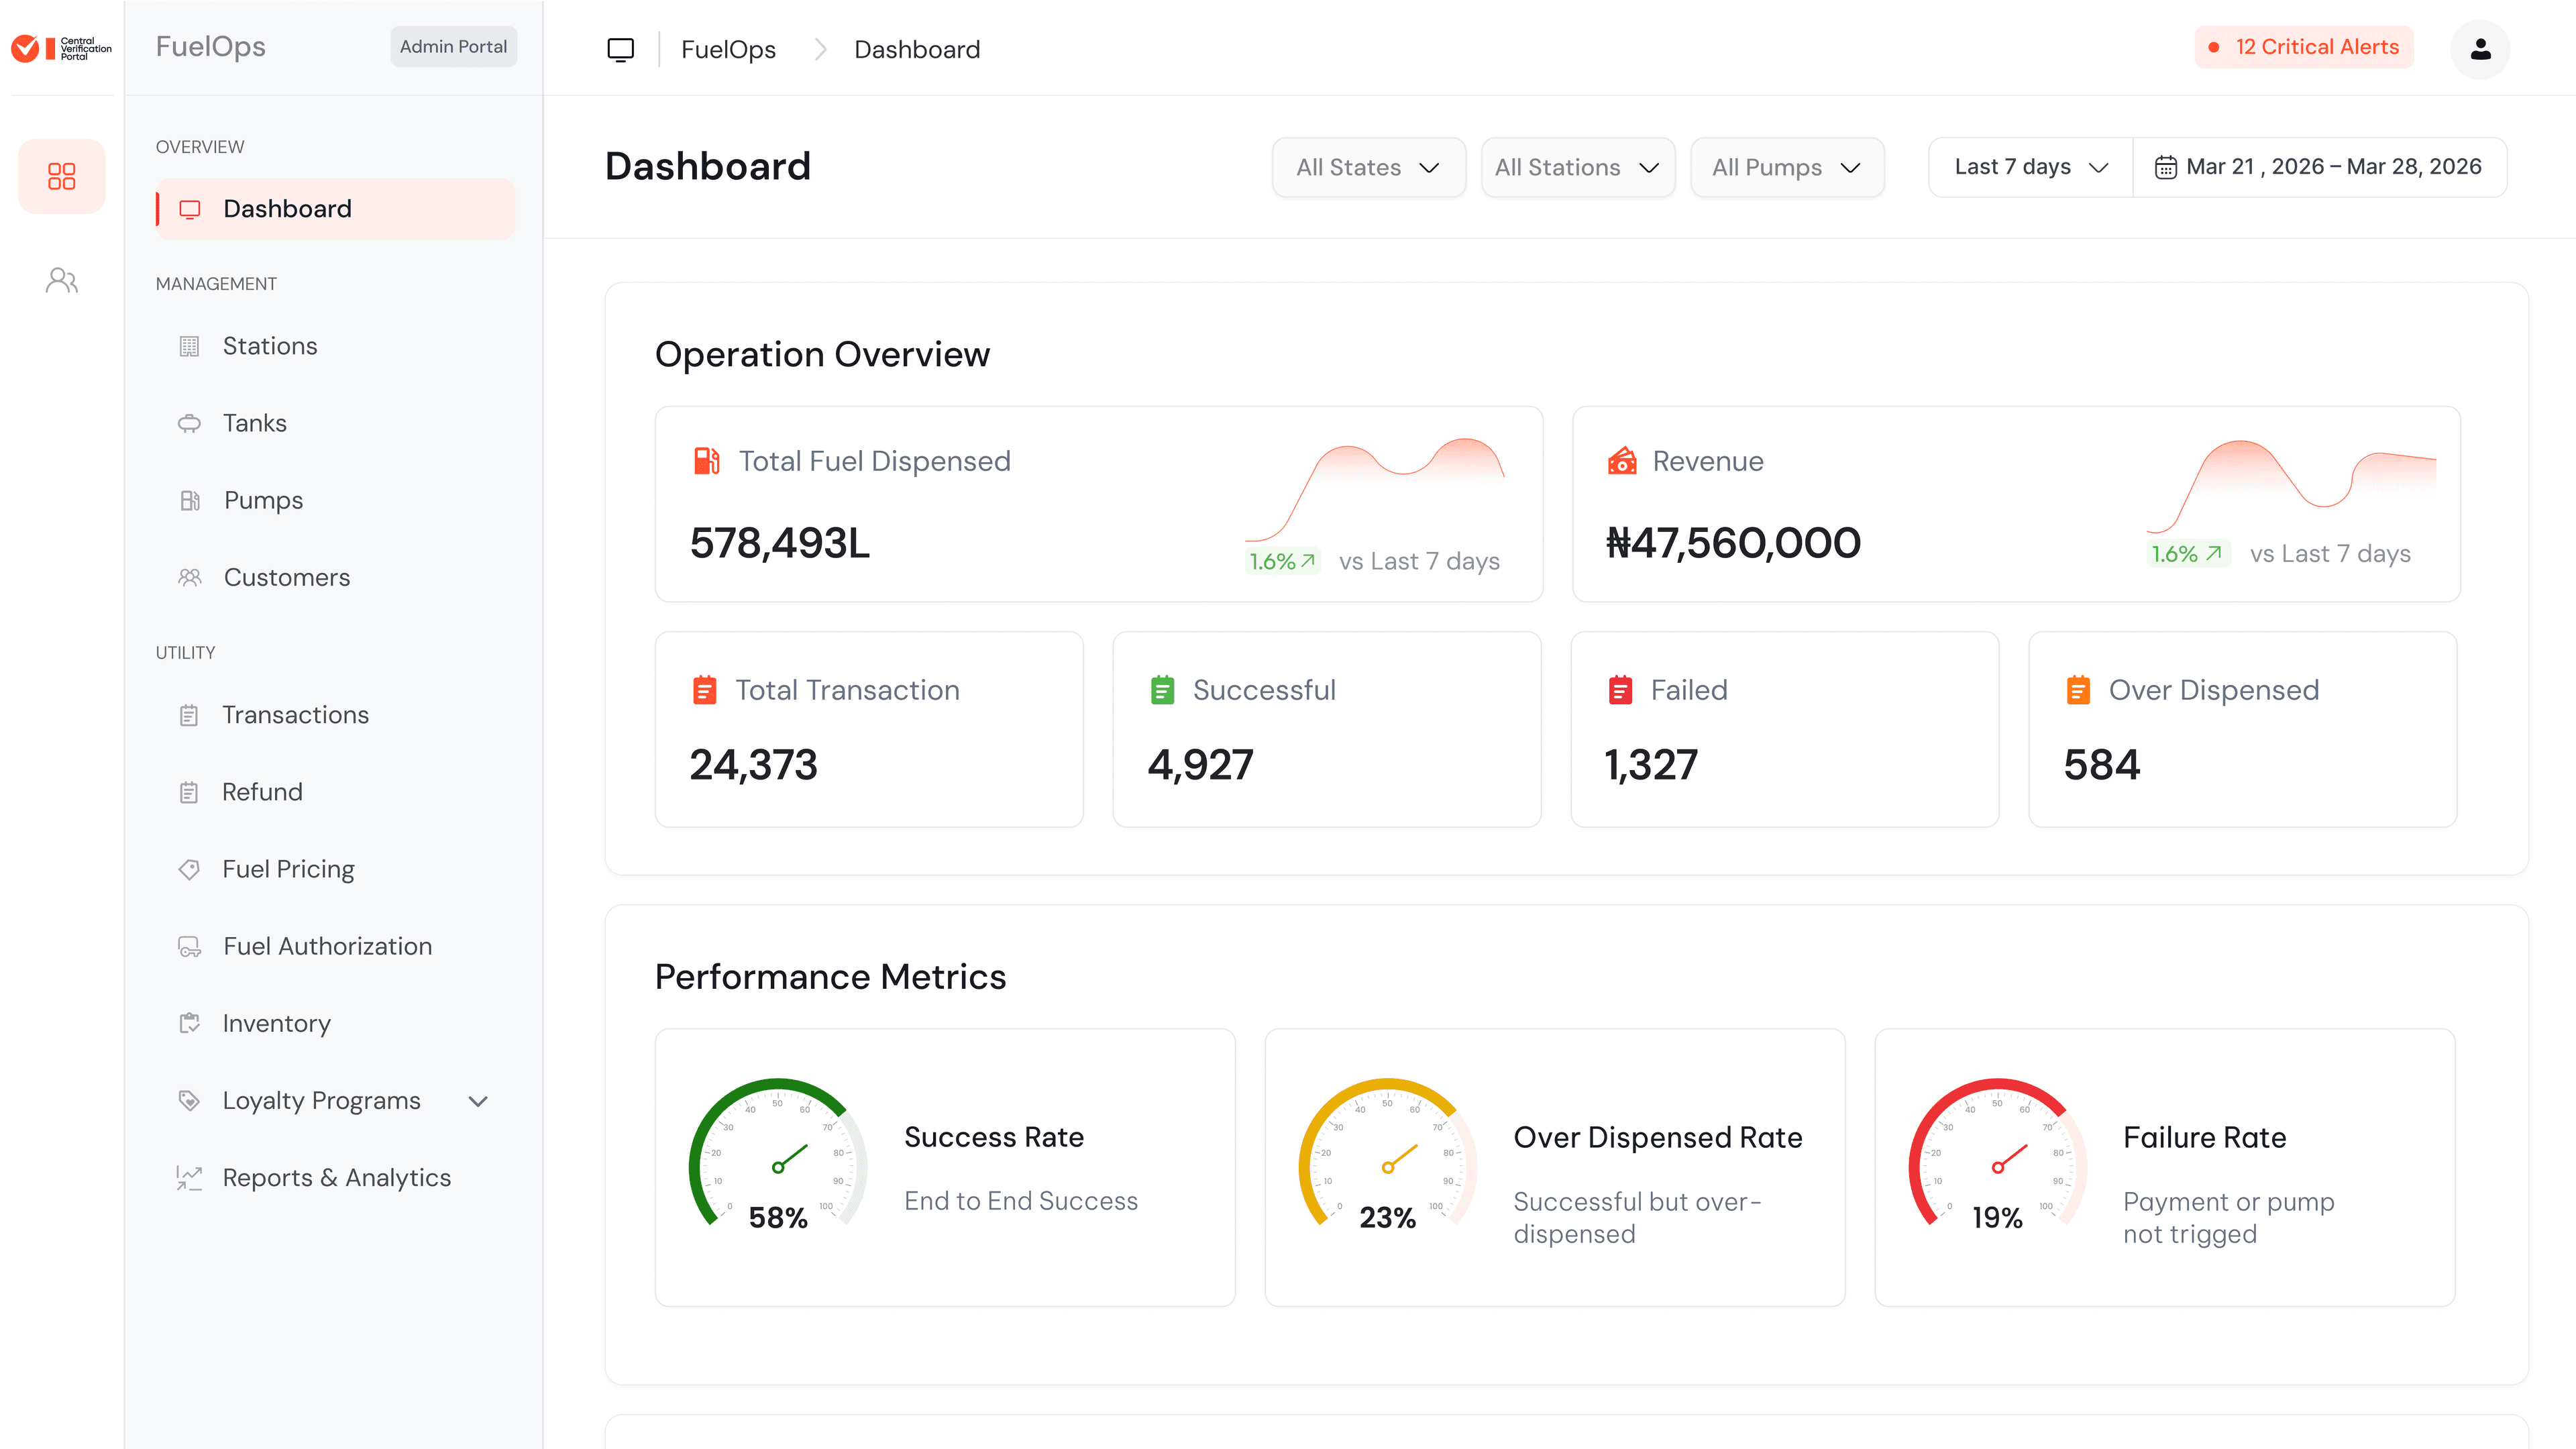
Task: Click the Admin Portal badge
Action: coord(453,47)
